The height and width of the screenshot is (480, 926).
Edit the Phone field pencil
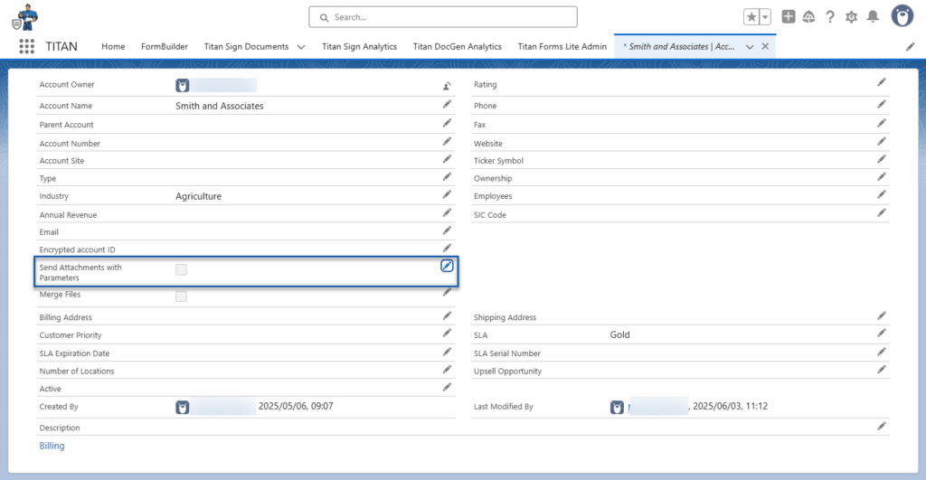click(881, 105)
